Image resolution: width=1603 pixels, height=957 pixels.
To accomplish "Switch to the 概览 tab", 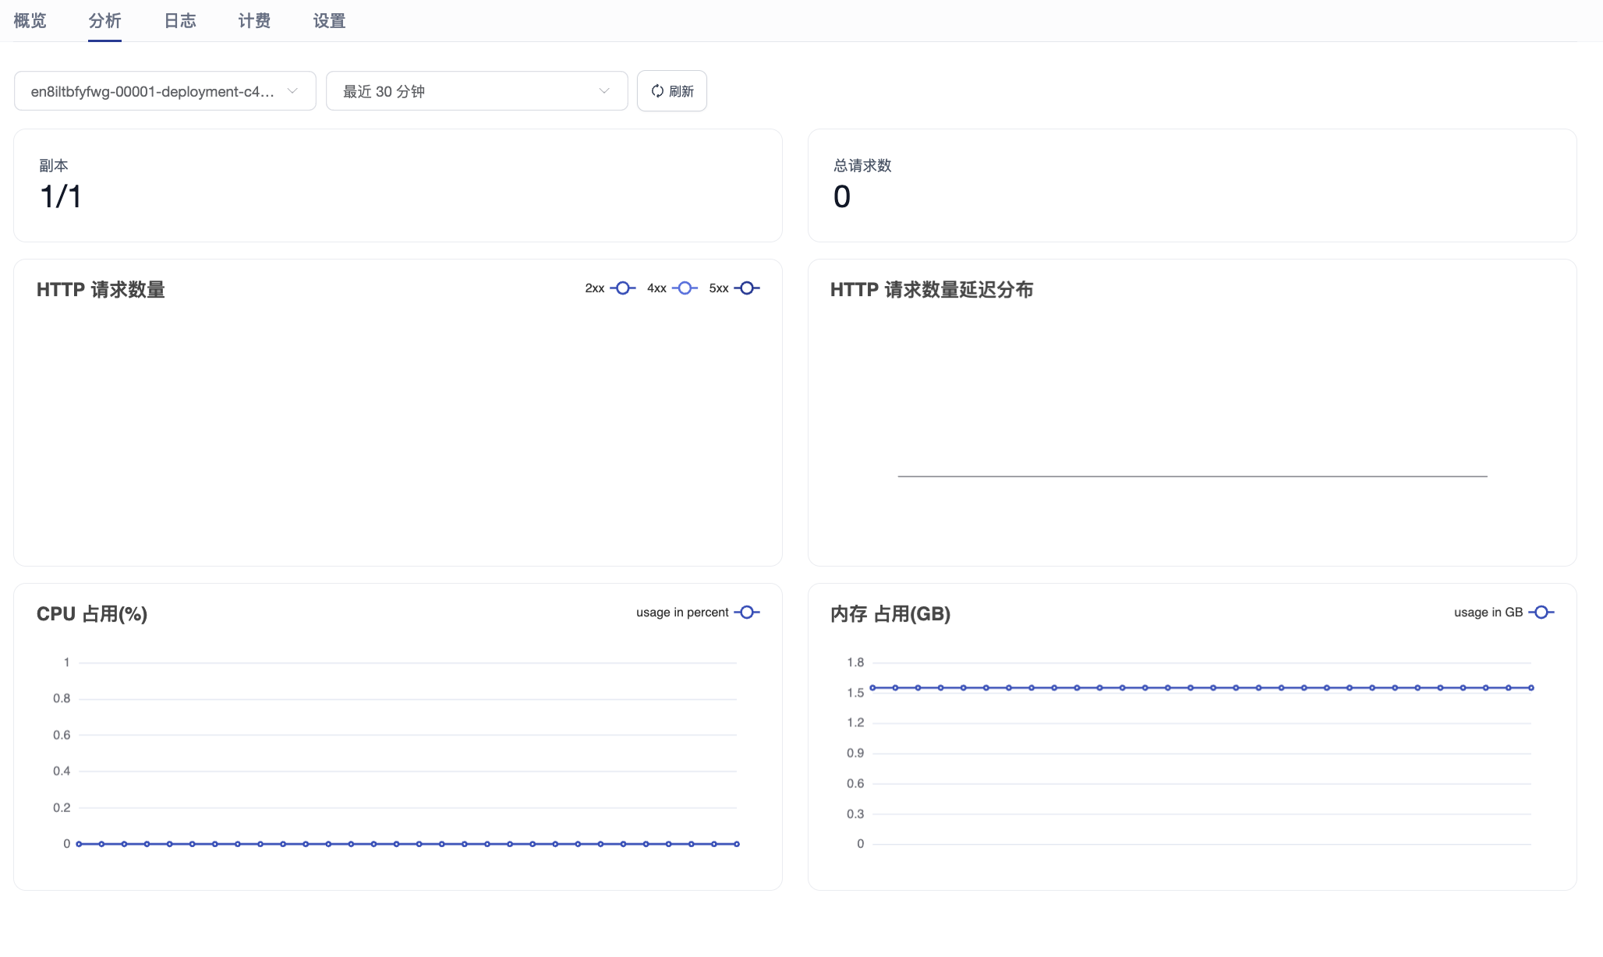I will tap(30, 21).
